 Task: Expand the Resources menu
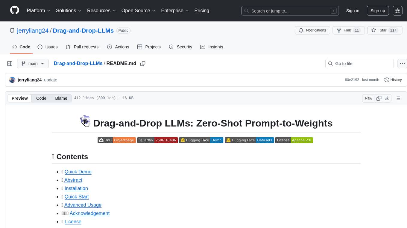coord(102,10)
